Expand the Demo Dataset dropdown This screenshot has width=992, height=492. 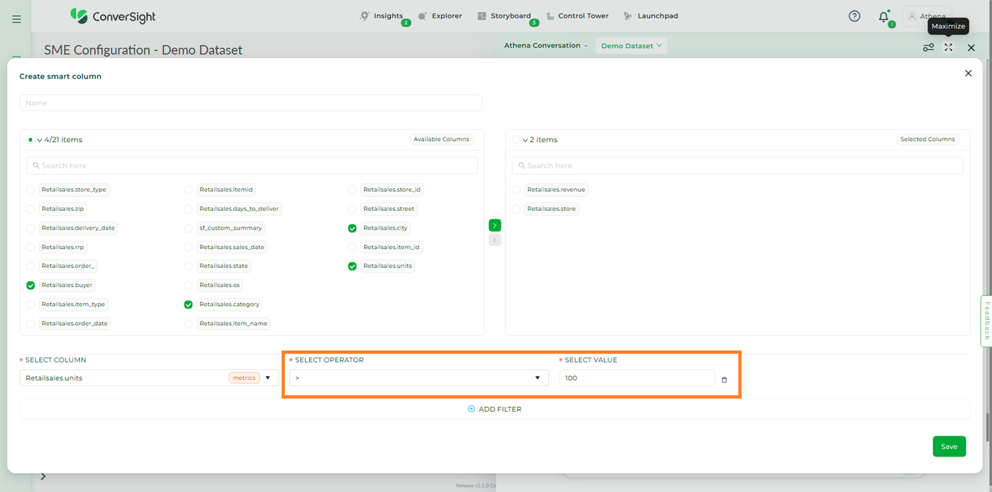click(x=631, y=45)
